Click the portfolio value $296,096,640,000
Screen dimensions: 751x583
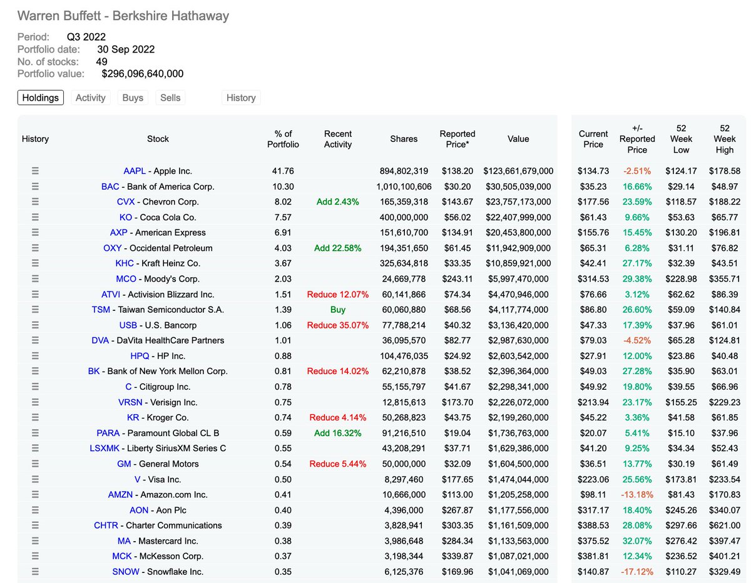[143, 74]
